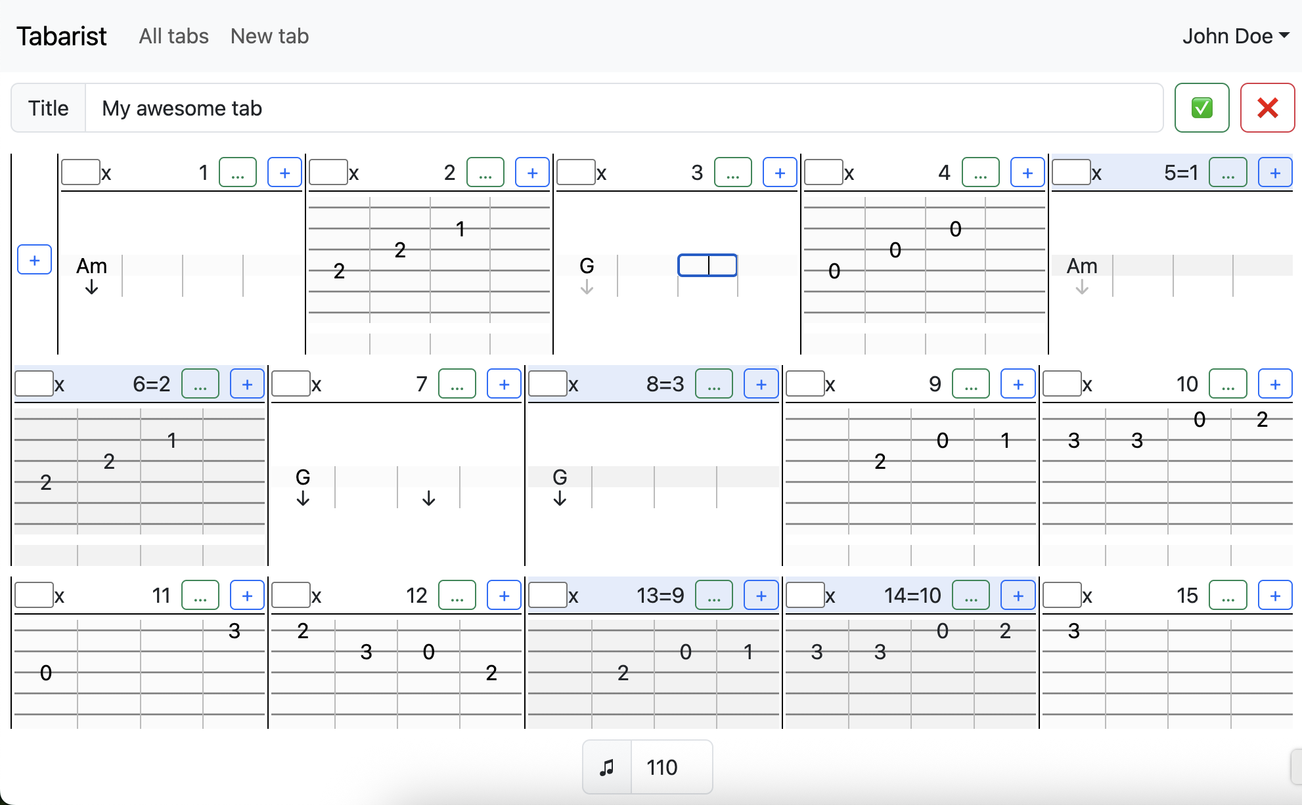Open the John Doe user dropdown

point(1235,36)
